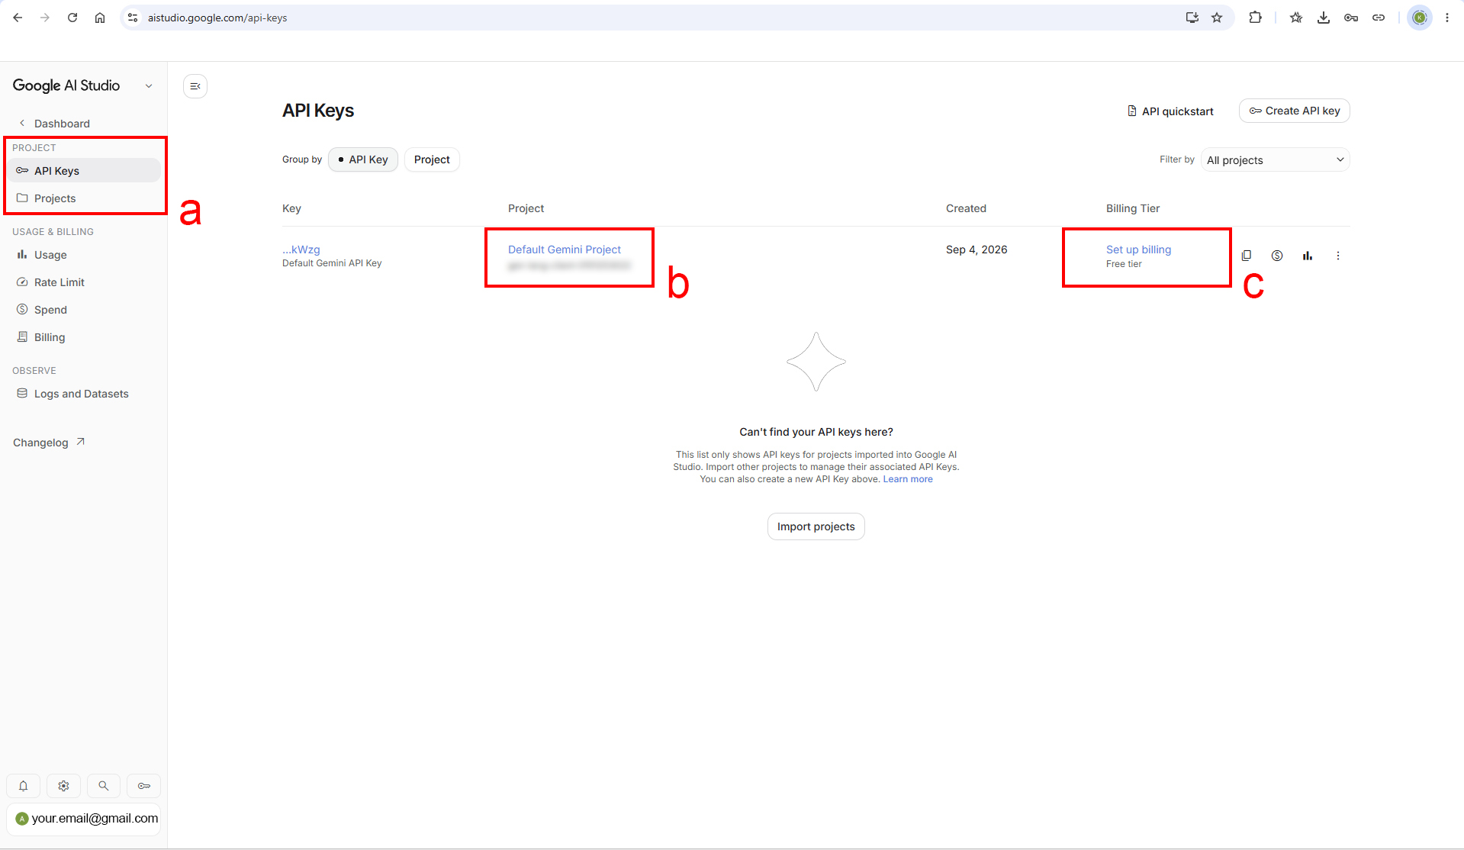This screenshot has width=1464, height=850.
Task: Group keys by API Key
Action: [x=363, y=159]
